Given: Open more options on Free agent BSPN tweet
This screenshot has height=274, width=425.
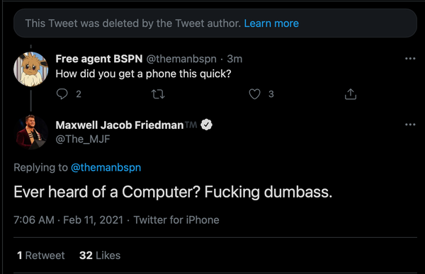Looking at the screenshot, I should 410,59.
